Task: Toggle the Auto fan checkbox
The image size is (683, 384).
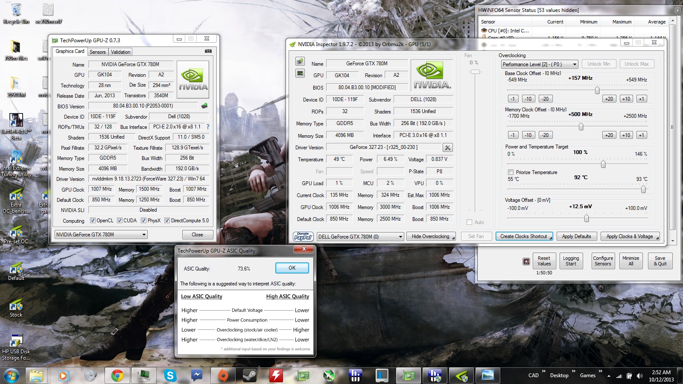Action: [x=469, y=222]
